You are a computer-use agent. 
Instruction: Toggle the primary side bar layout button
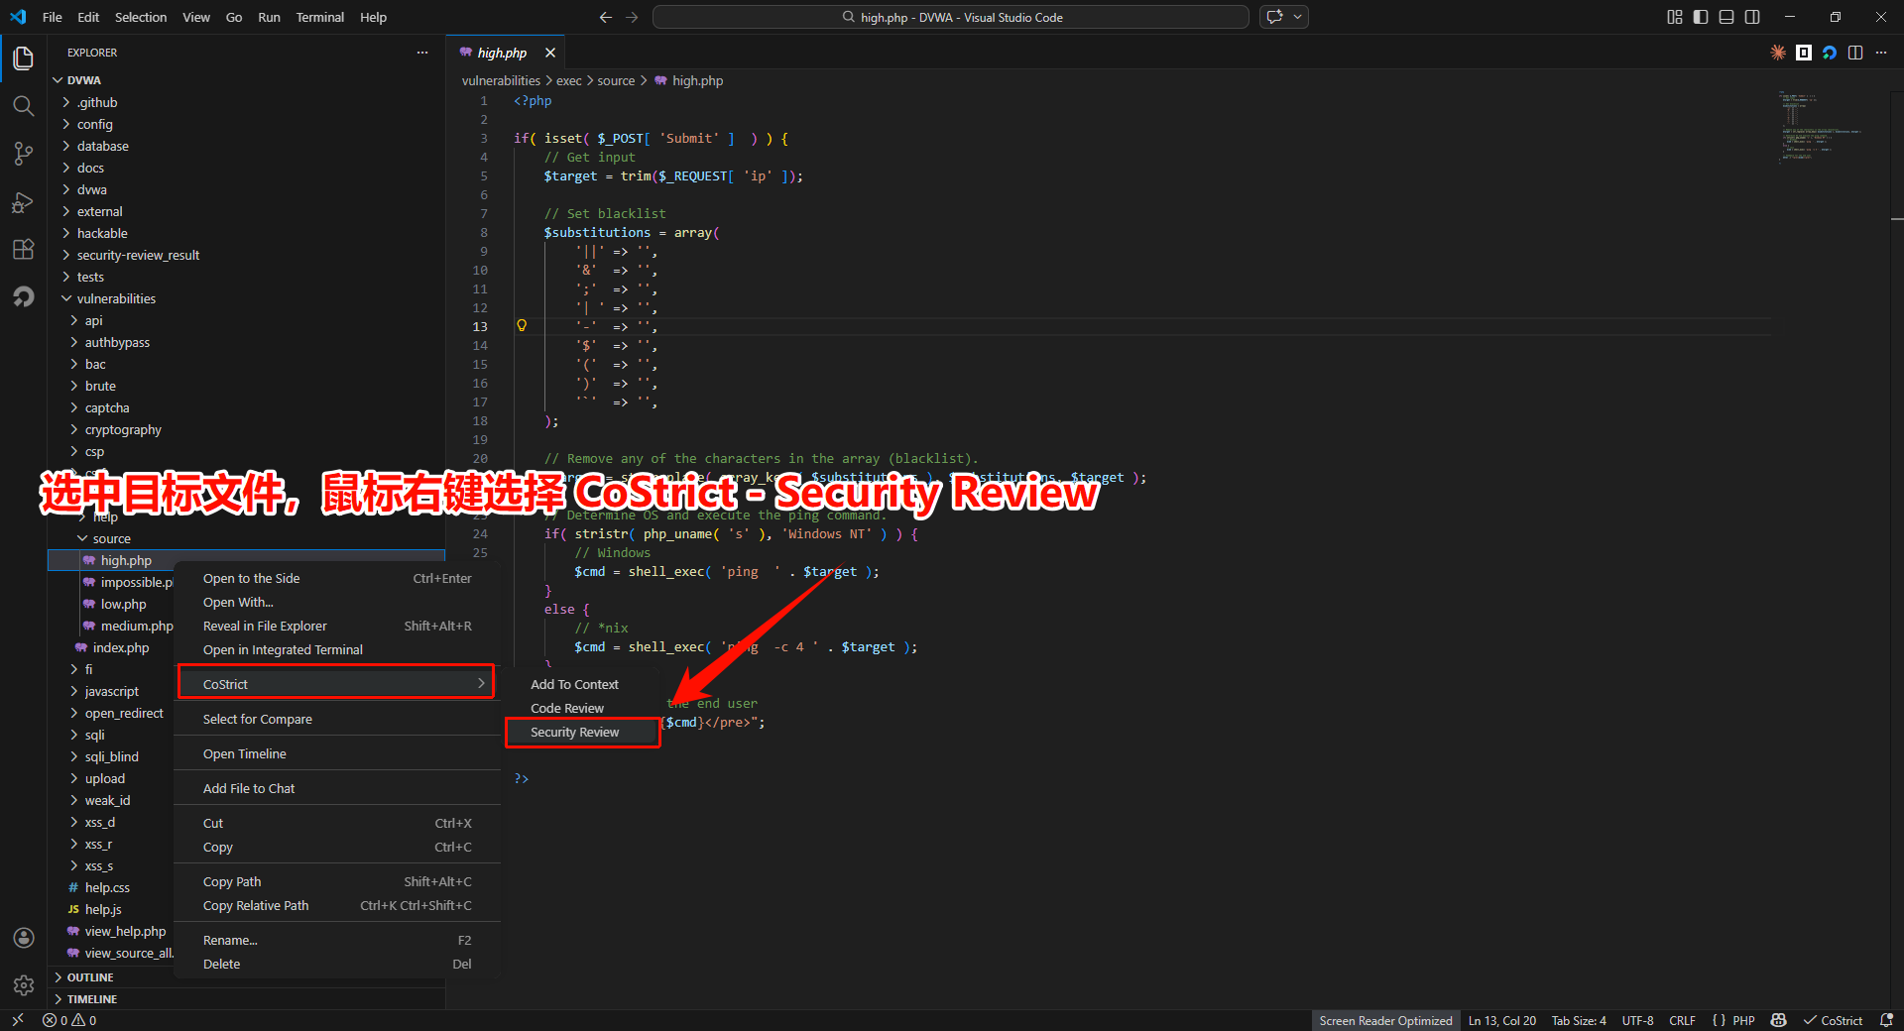click(1701, 17)
